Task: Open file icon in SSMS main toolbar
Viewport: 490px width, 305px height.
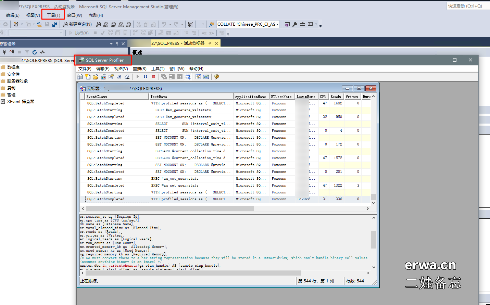Action: tap(40, 24)
